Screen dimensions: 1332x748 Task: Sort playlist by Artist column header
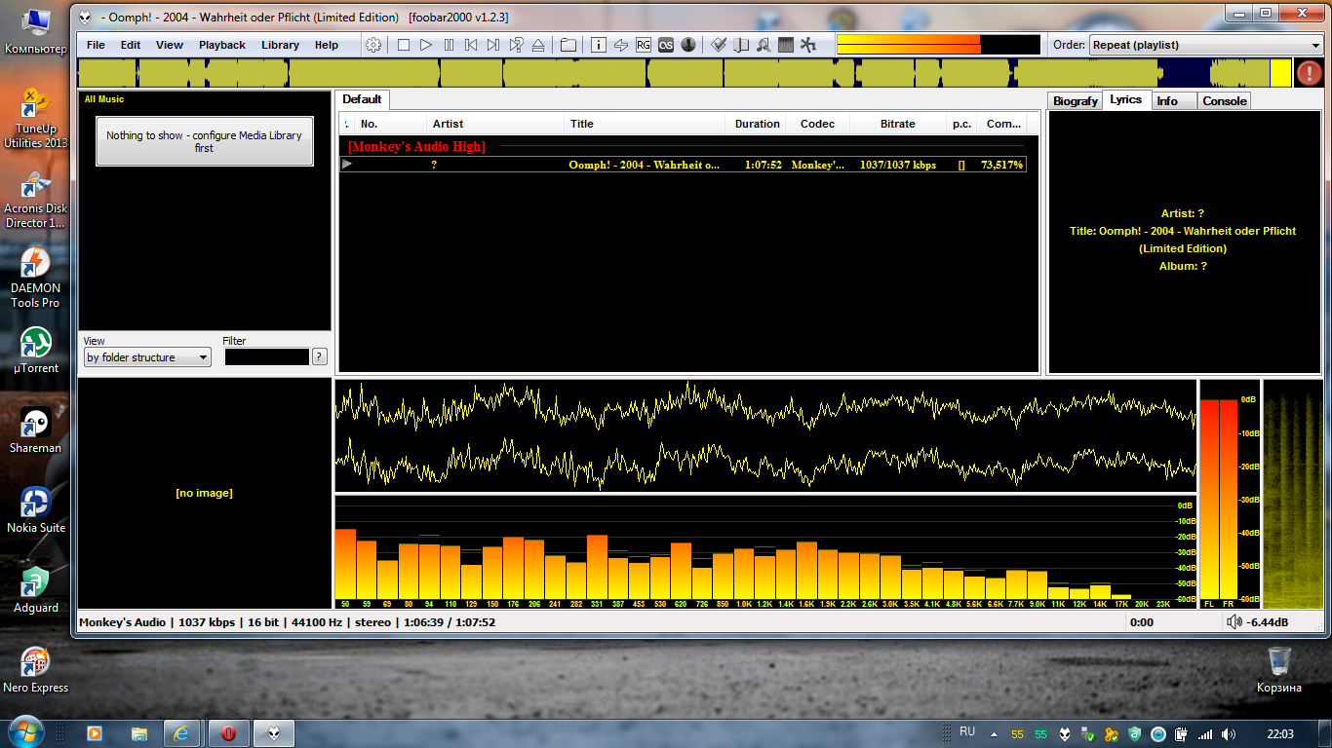[495, 124]
